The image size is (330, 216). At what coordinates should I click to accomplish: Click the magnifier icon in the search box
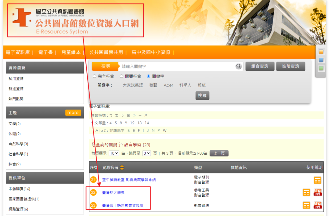pos(238,66)
